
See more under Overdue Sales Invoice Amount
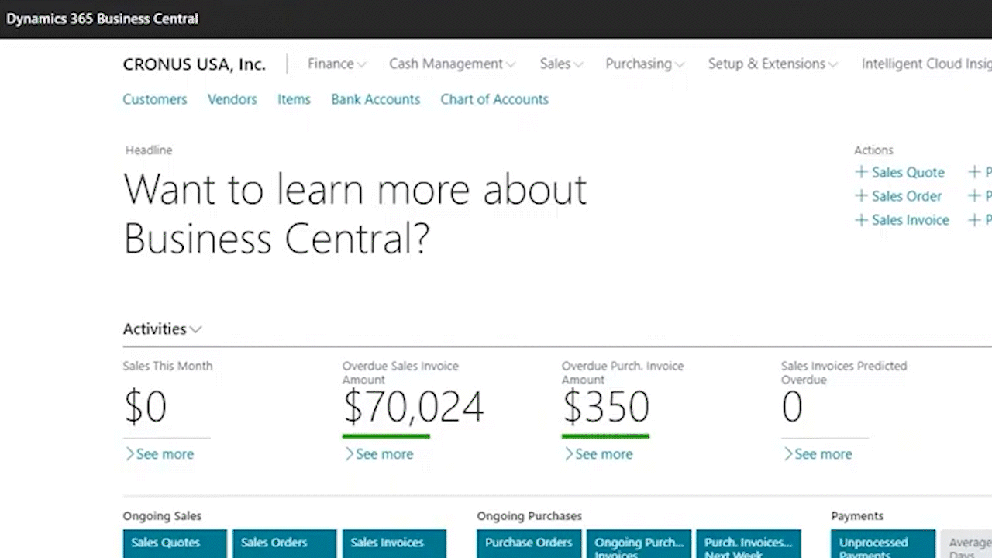[x=379, y=454]
